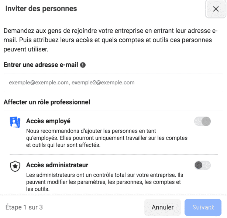Click the administrator shield star icon
227x218 pixels.
[15, 166]
